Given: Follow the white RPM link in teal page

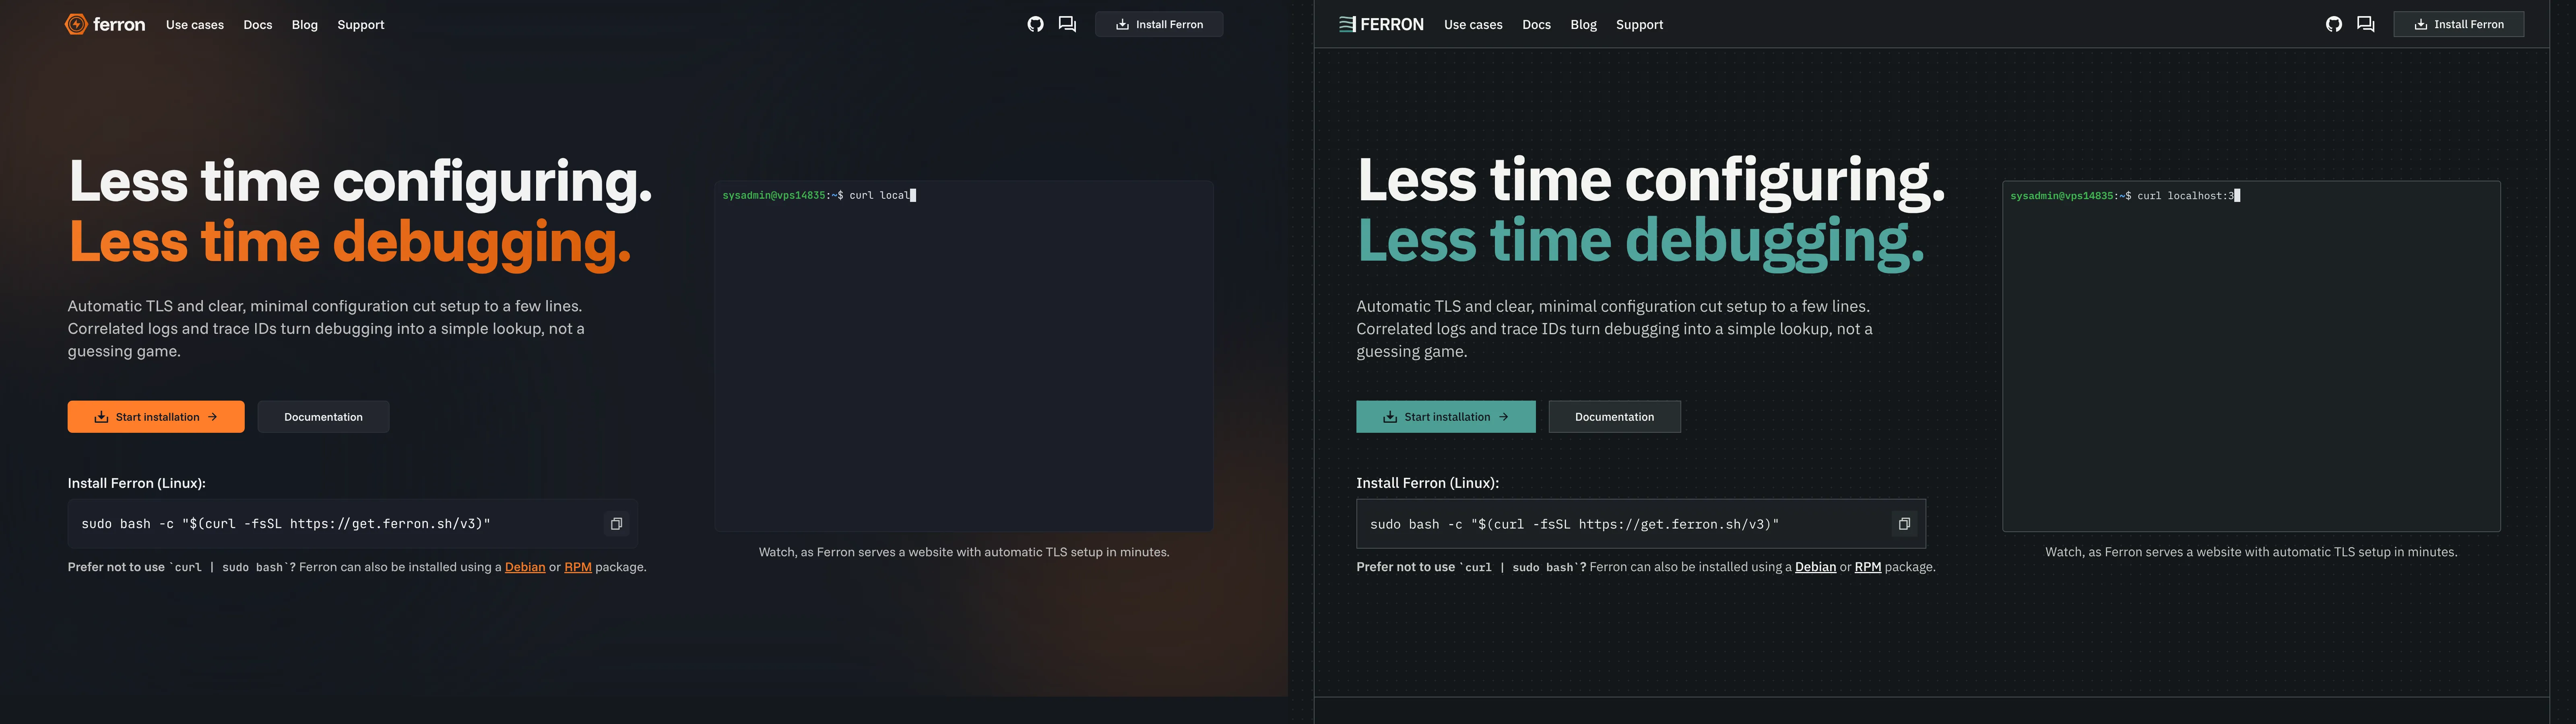Looking at the screenshot, I should click(1868, 567).
